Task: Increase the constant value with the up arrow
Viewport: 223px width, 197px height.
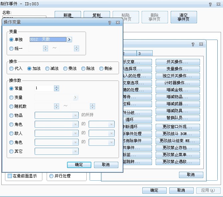Action: click(x=56, y=87)
